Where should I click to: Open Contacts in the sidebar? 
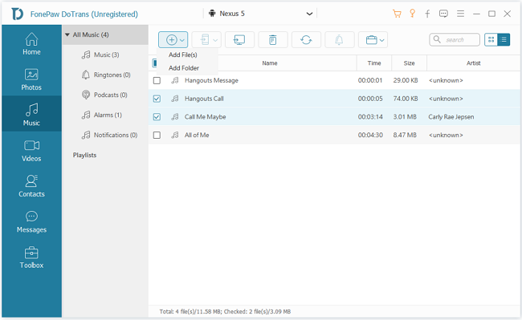pos(31,186)
